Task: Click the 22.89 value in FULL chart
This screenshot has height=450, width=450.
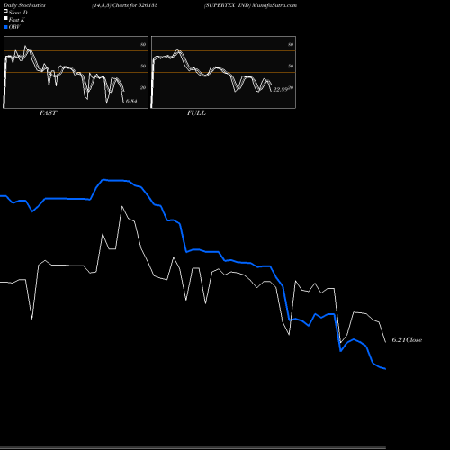Action: [281, 89]
